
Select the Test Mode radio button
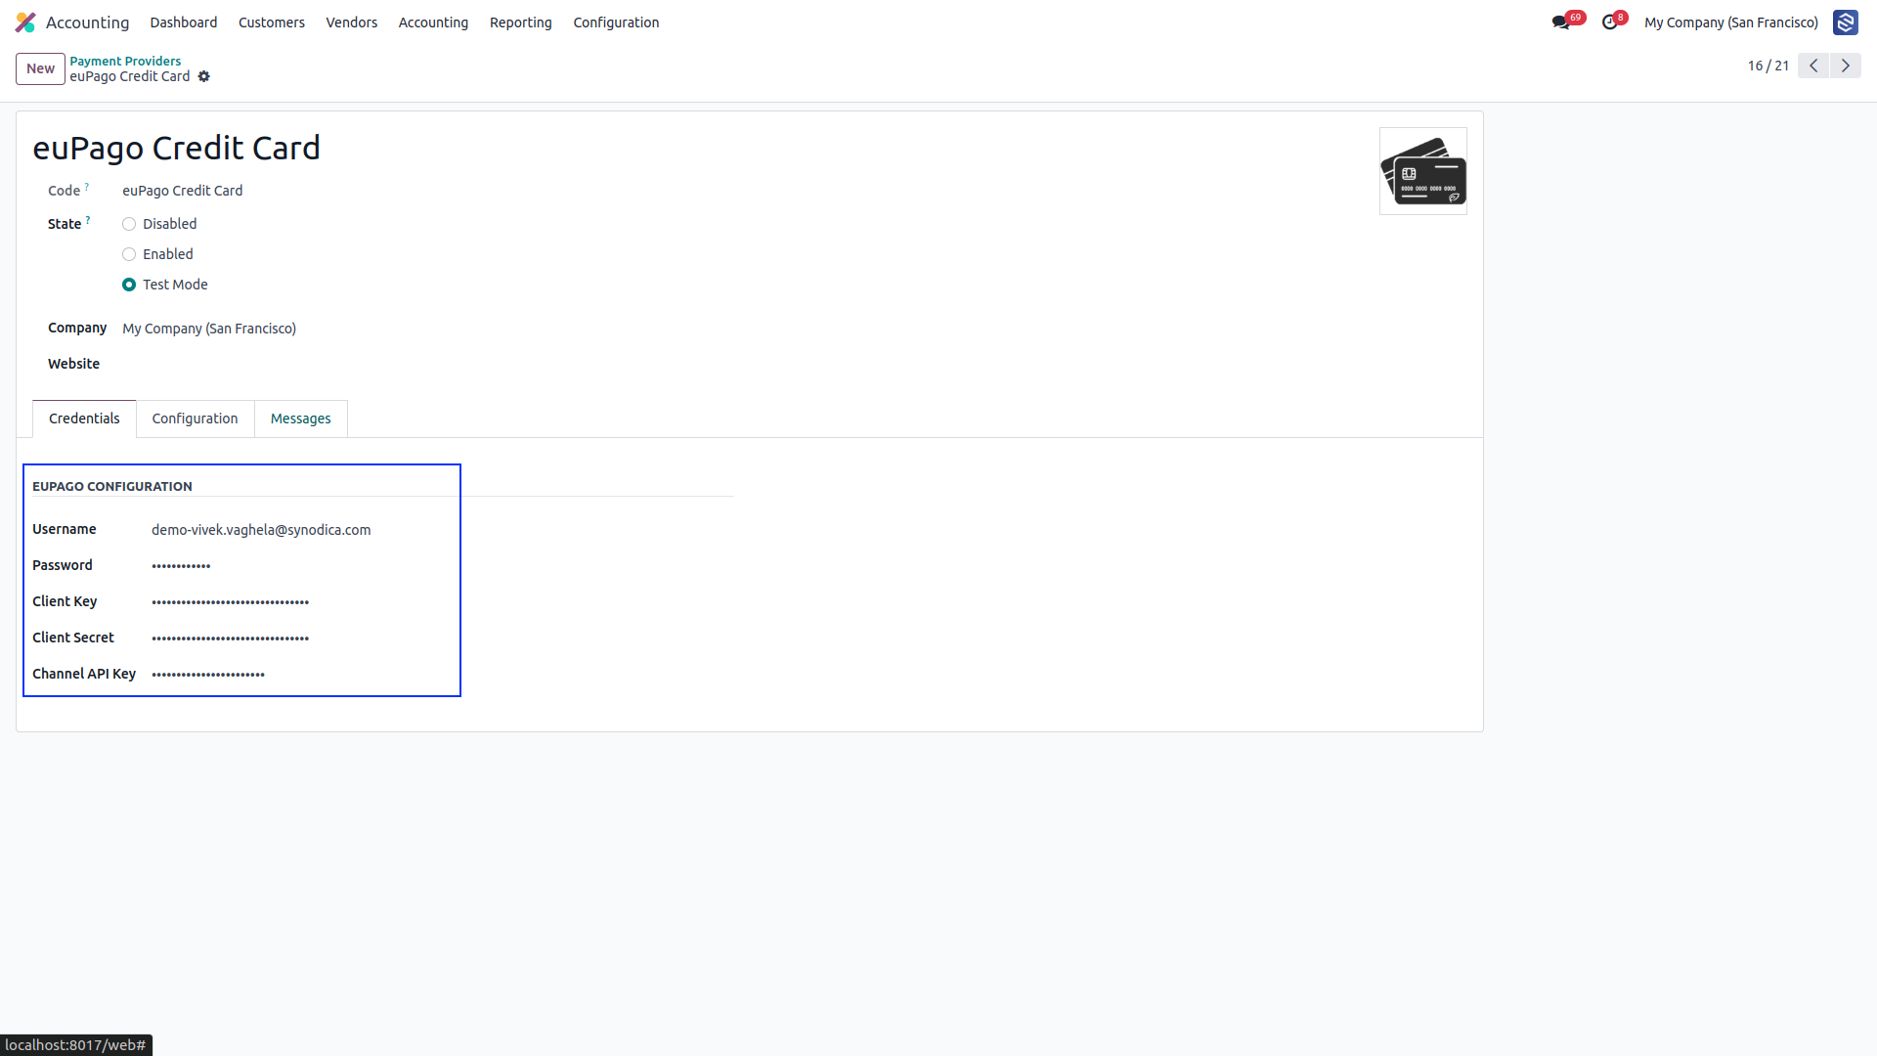pyautogui.click(x=129, y=285)
